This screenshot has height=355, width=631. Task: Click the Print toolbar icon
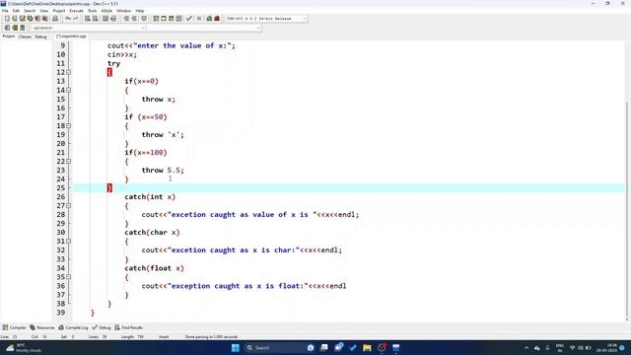[55, 19]
